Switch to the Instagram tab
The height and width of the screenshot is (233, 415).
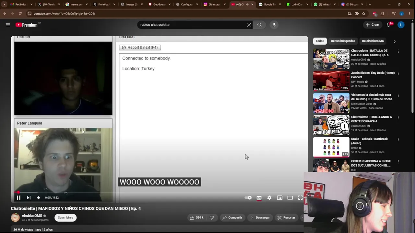(x=214, y=5)
